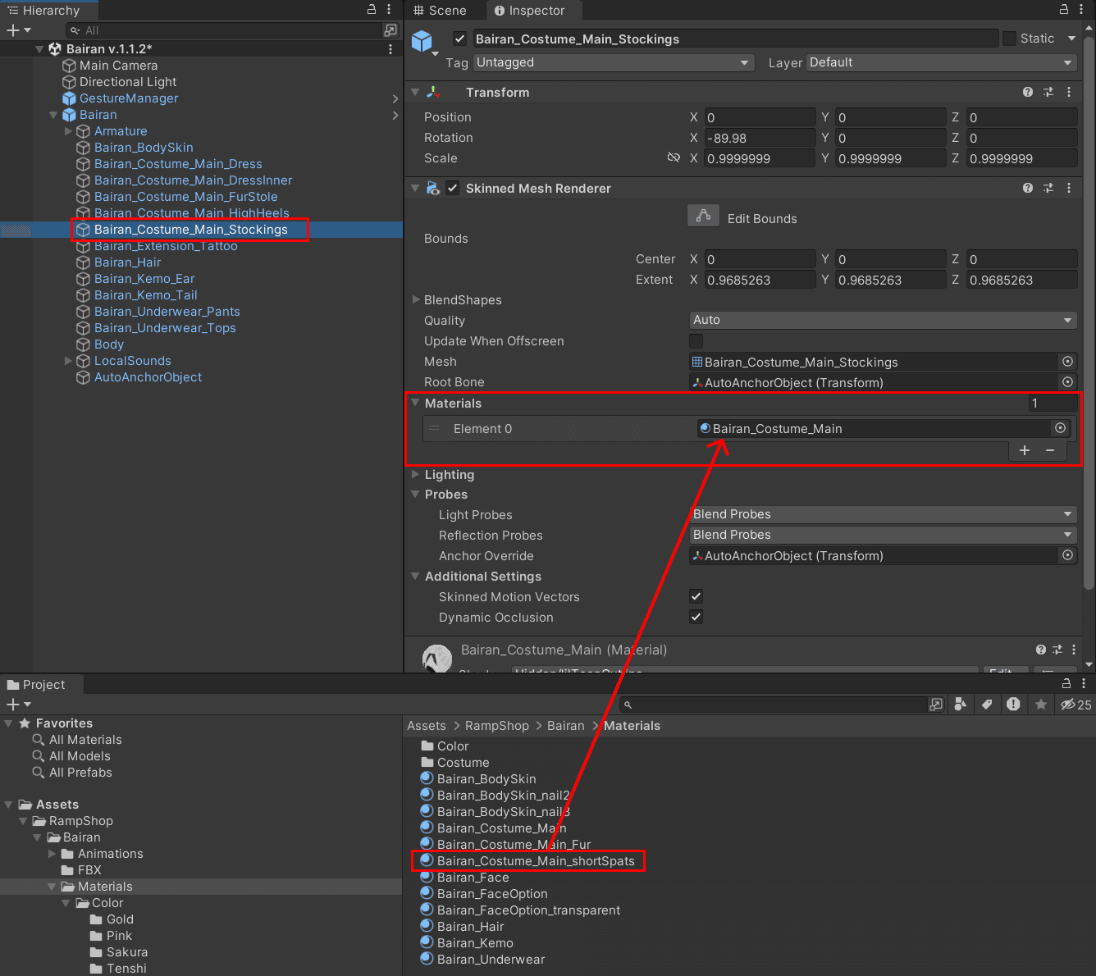The image size is (1096, 976).
Task: Expand the BlendShapes section
Action: point(416,299)
